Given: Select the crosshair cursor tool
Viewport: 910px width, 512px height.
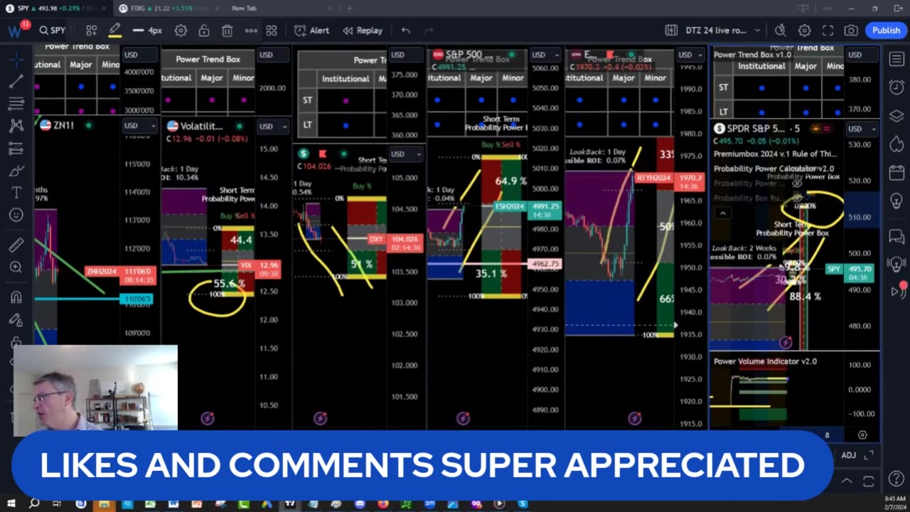Looking at the screenshot, I should click(x=16, y=59).
